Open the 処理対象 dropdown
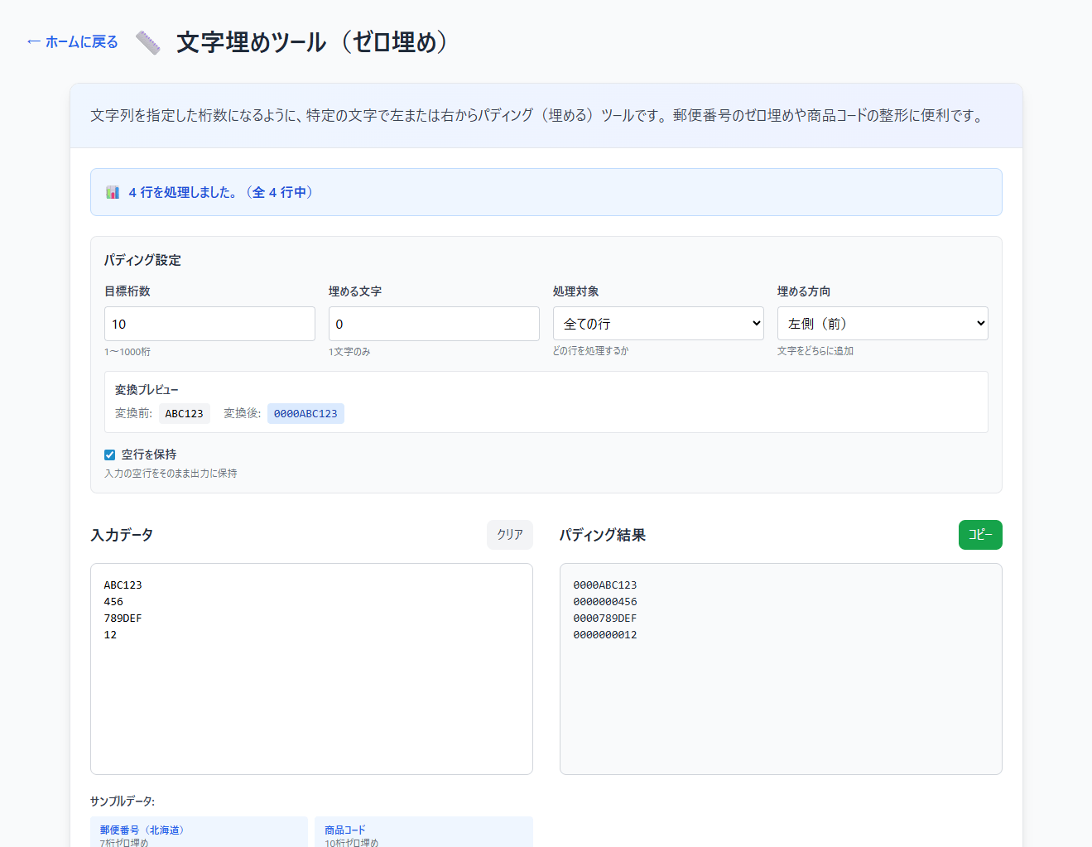The height and width of the screenshot is (847, 1092). [x=657, y=324]
